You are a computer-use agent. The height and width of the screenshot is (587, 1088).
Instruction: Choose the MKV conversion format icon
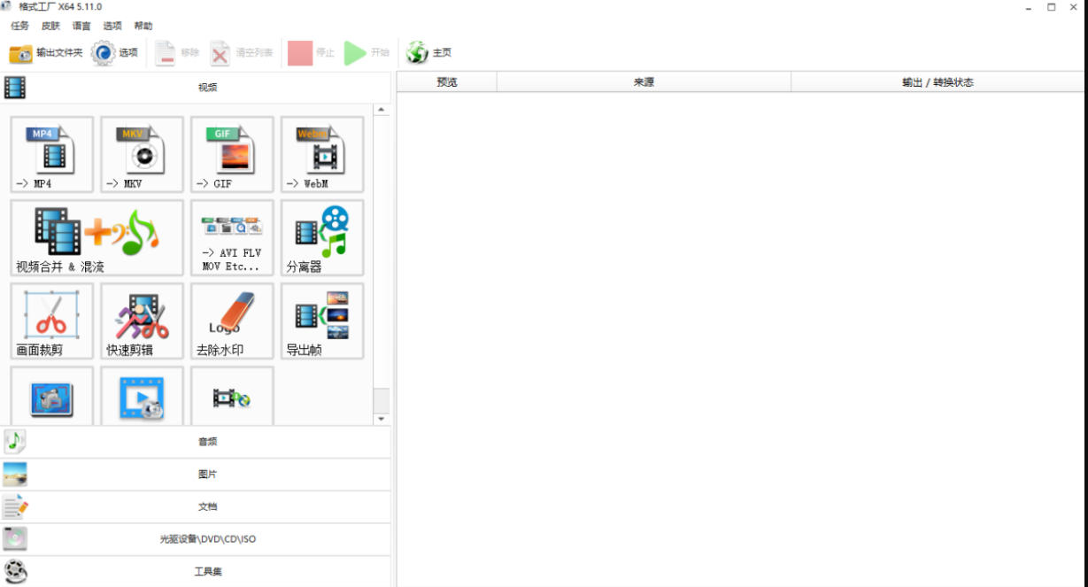click(x=142, y=154)
